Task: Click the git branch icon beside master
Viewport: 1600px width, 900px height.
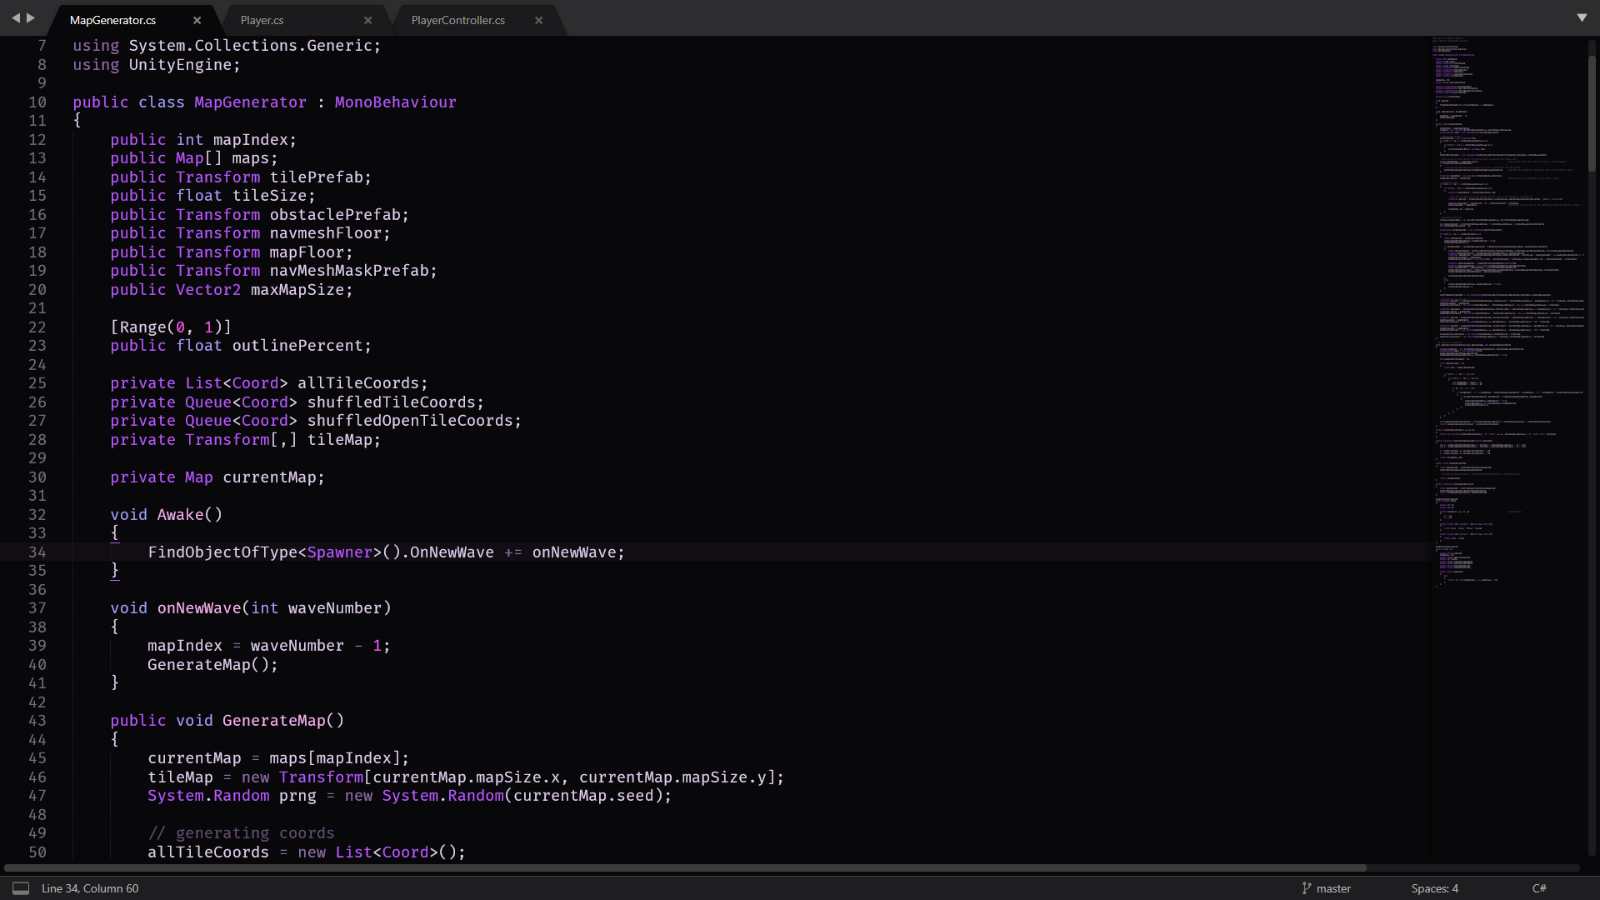Action: click(x=1306, y=888)
